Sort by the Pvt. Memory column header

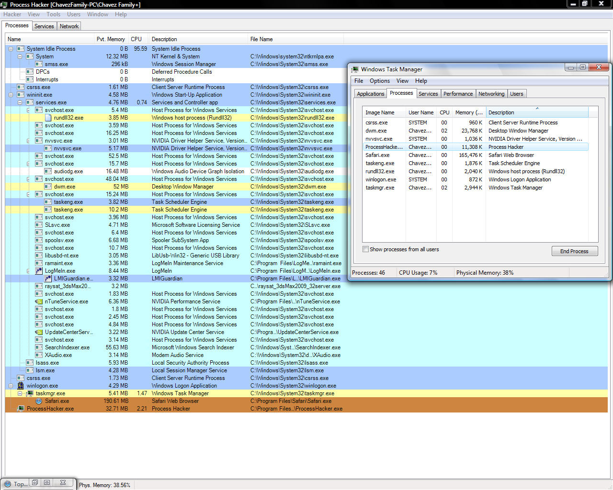point(111,39)
